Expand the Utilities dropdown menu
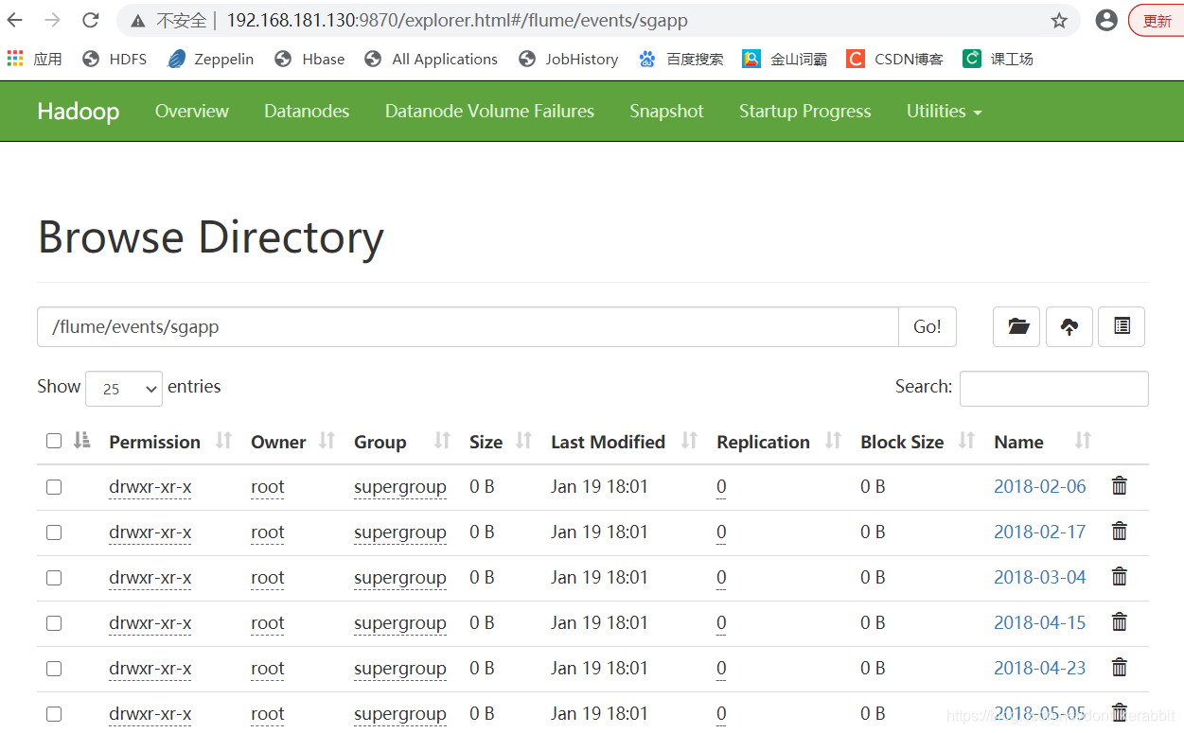Image resolution: width=1184 pixels, height=733 pixels. (x=944, y=111)
